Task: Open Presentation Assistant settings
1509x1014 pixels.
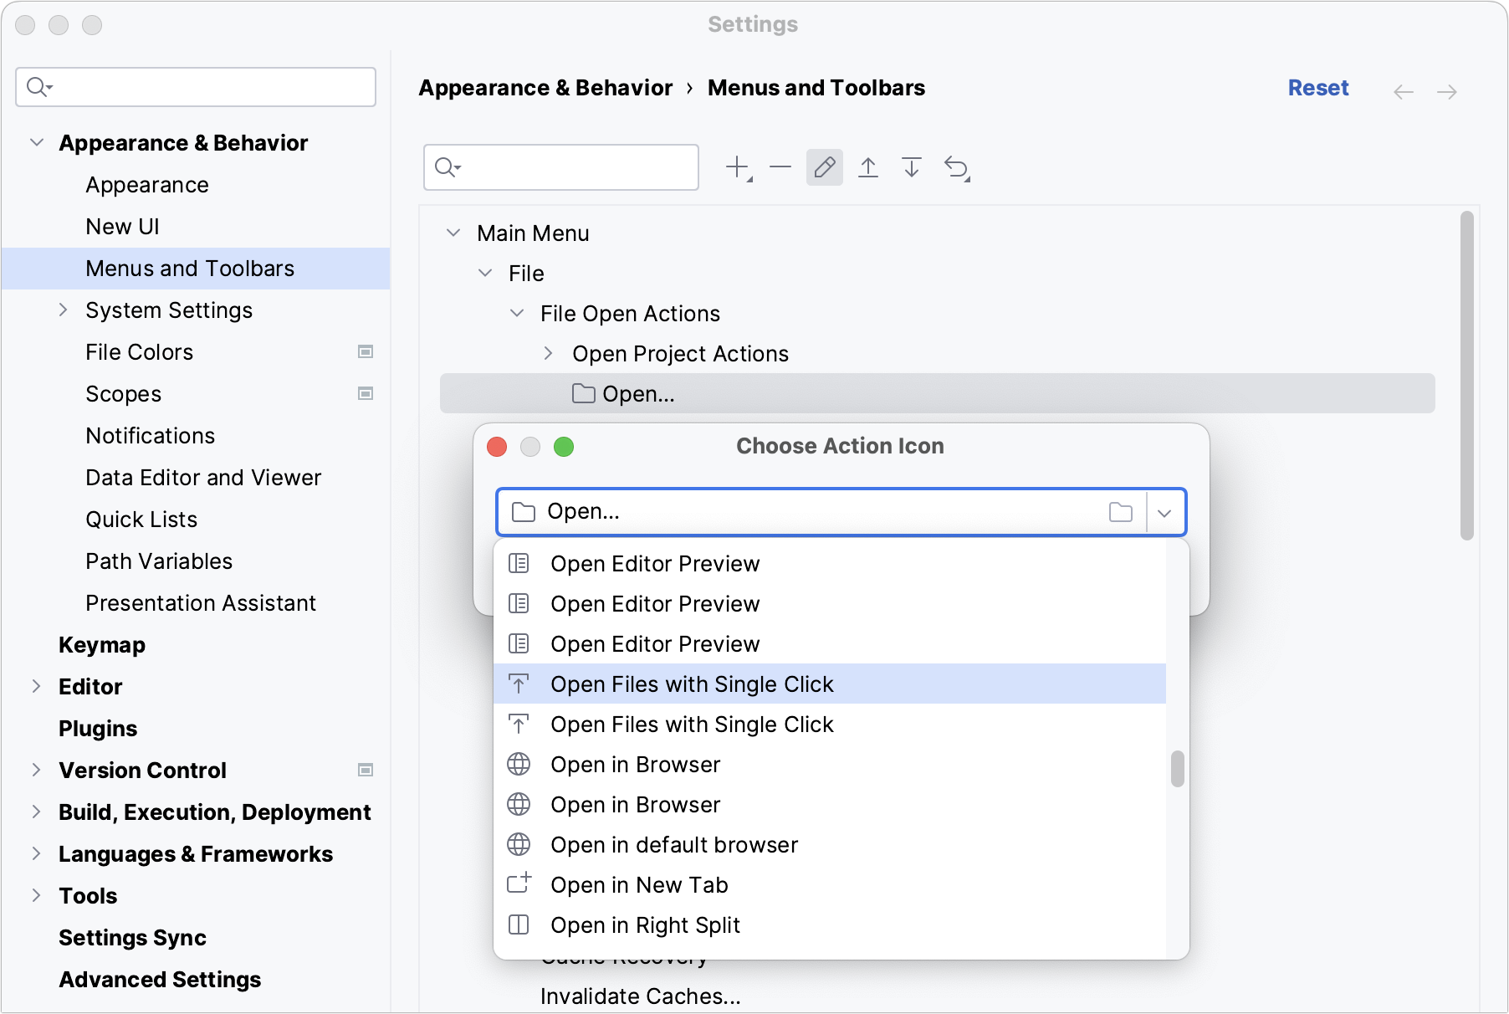Action: [201, 603]
